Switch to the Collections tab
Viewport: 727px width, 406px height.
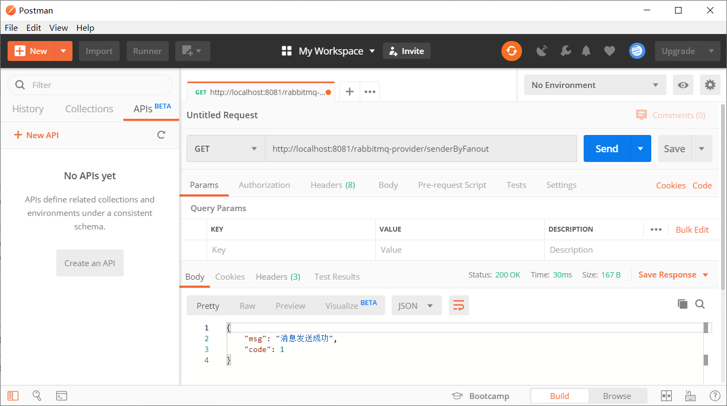89,109
